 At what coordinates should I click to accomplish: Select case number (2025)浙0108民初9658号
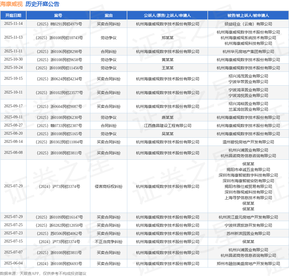click(x=59, y=60)
